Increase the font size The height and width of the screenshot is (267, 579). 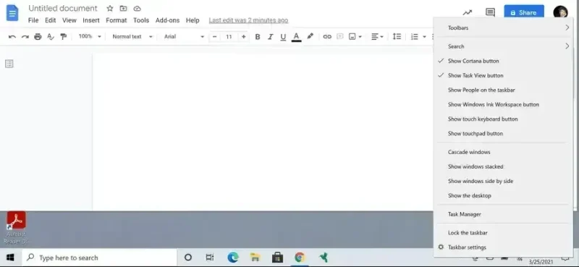[243, 37]
